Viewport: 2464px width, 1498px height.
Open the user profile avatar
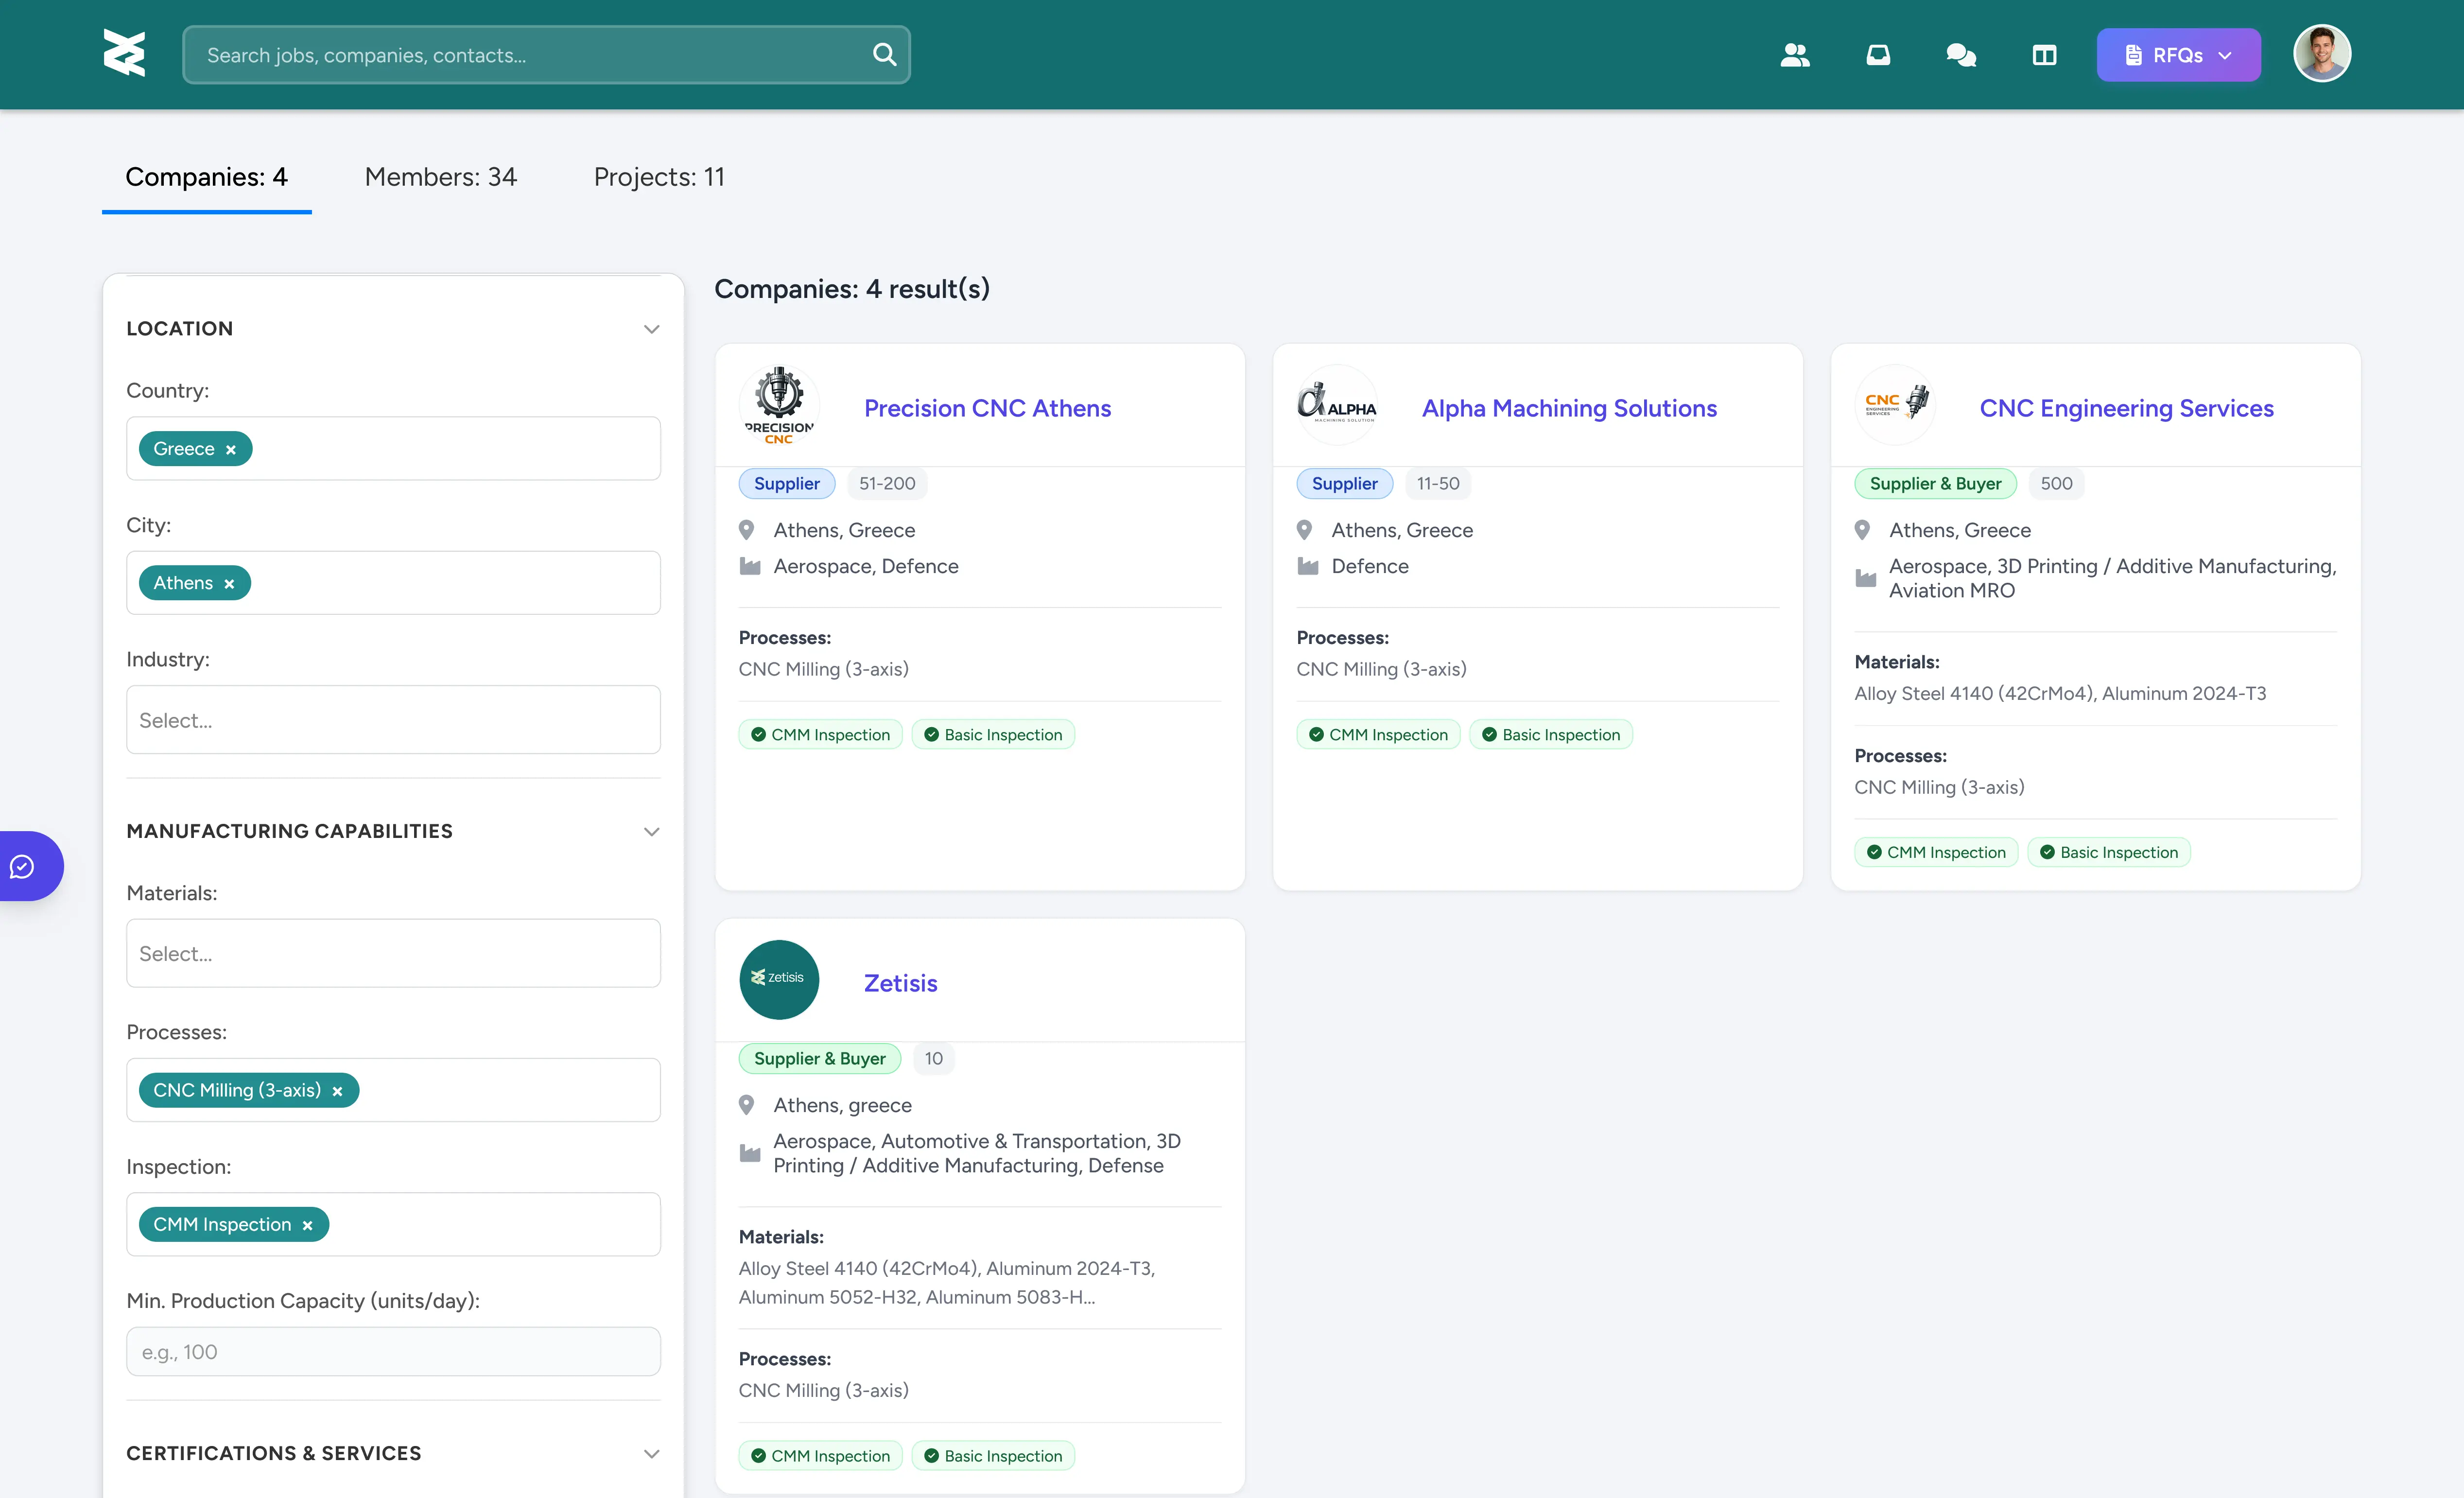[x=2321, y=54]
